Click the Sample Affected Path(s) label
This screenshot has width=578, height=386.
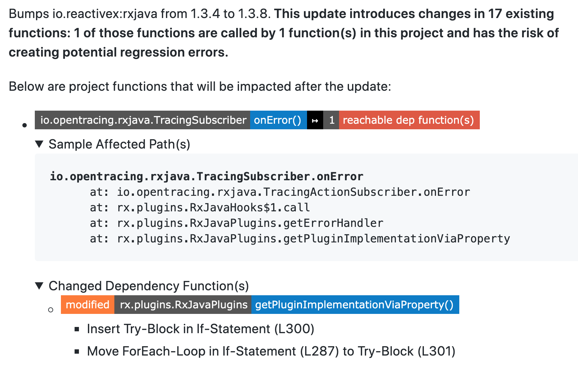tap(119, 144)
